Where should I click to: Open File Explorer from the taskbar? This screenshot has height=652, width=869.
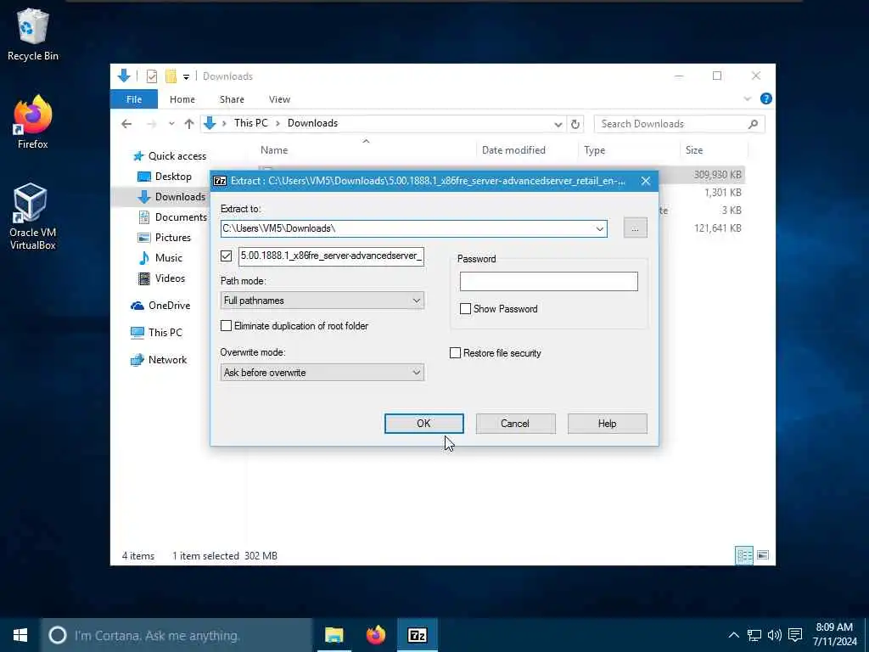(334, 635)
